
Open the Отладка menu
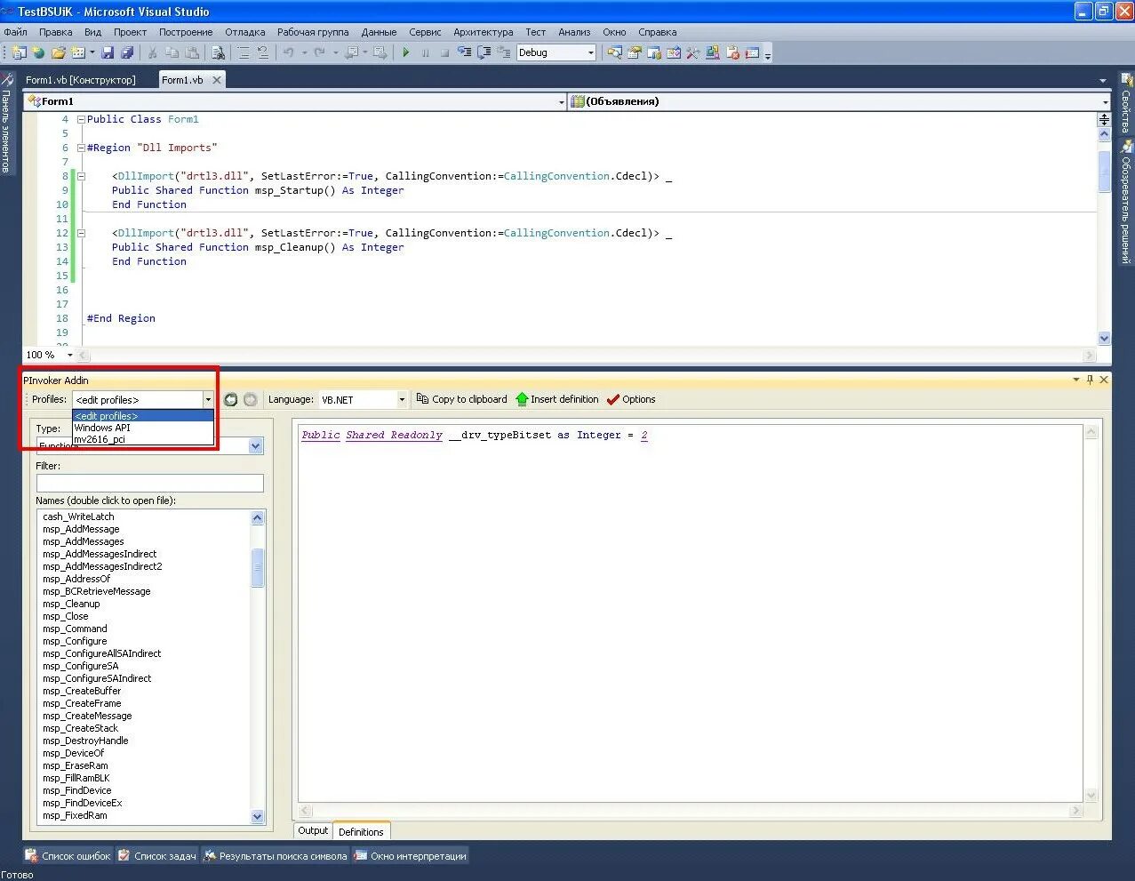[x=244, y=32]
